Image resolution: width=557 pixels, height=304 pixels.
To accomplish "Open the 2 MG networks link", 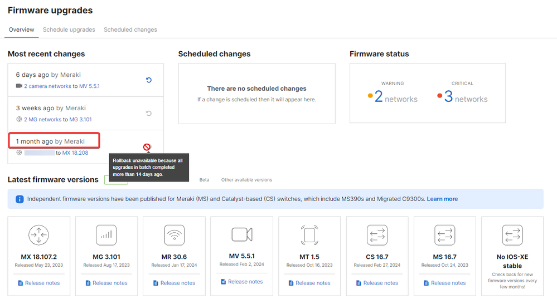I will [42, 120].
